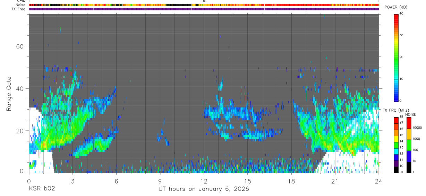Click the 18 tick on the time axis
This screenshot has height=196, width=426.
point(291,181)
